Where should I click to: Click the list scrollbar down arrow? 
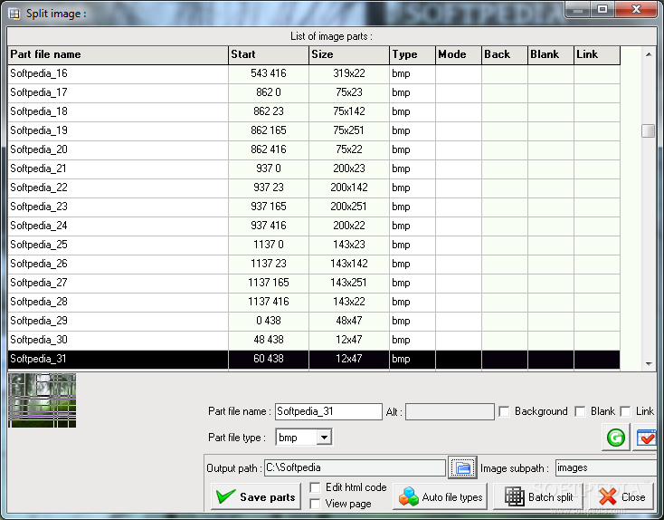point(649,363)
